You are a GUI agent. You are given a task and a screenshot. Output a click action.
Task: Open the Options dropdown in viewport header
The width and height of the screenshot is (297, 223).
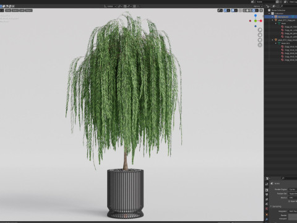pyautogui.click(x=258, y=6)
